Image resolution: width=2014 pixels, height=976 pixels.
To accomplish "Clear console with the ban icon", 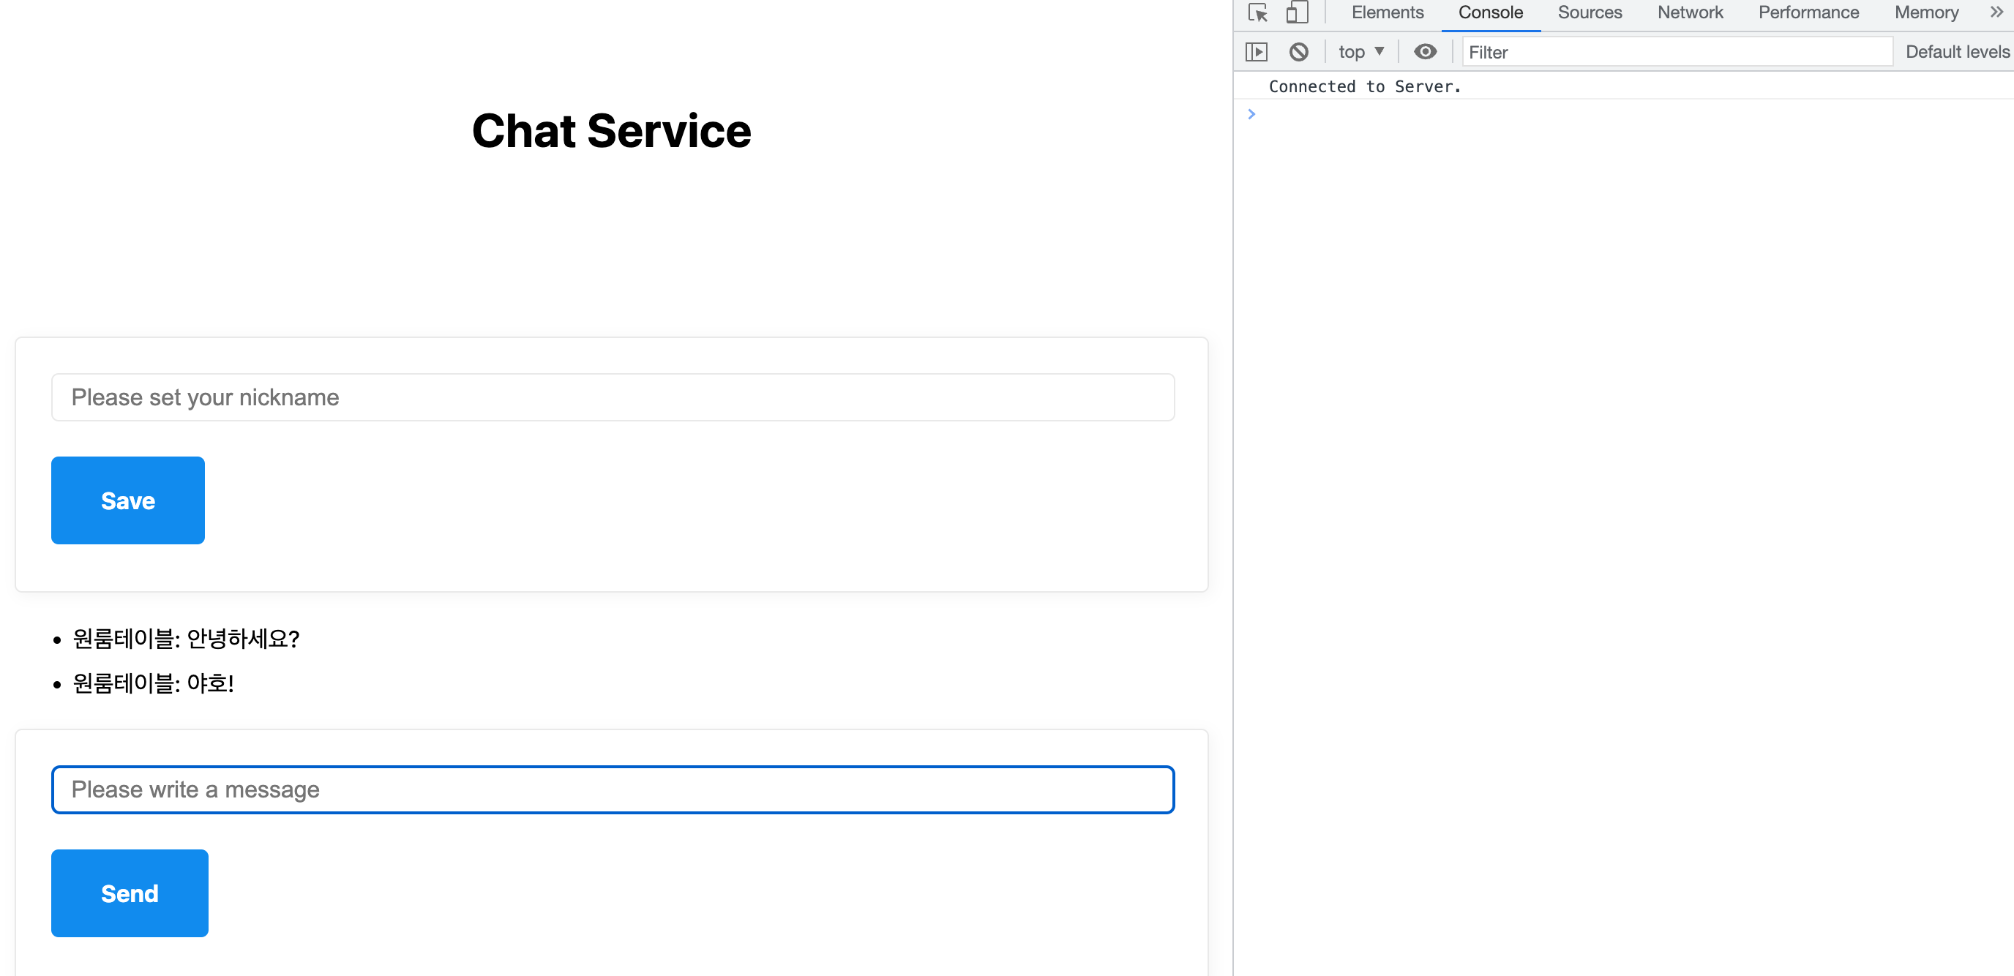I will pos(1298,53).
